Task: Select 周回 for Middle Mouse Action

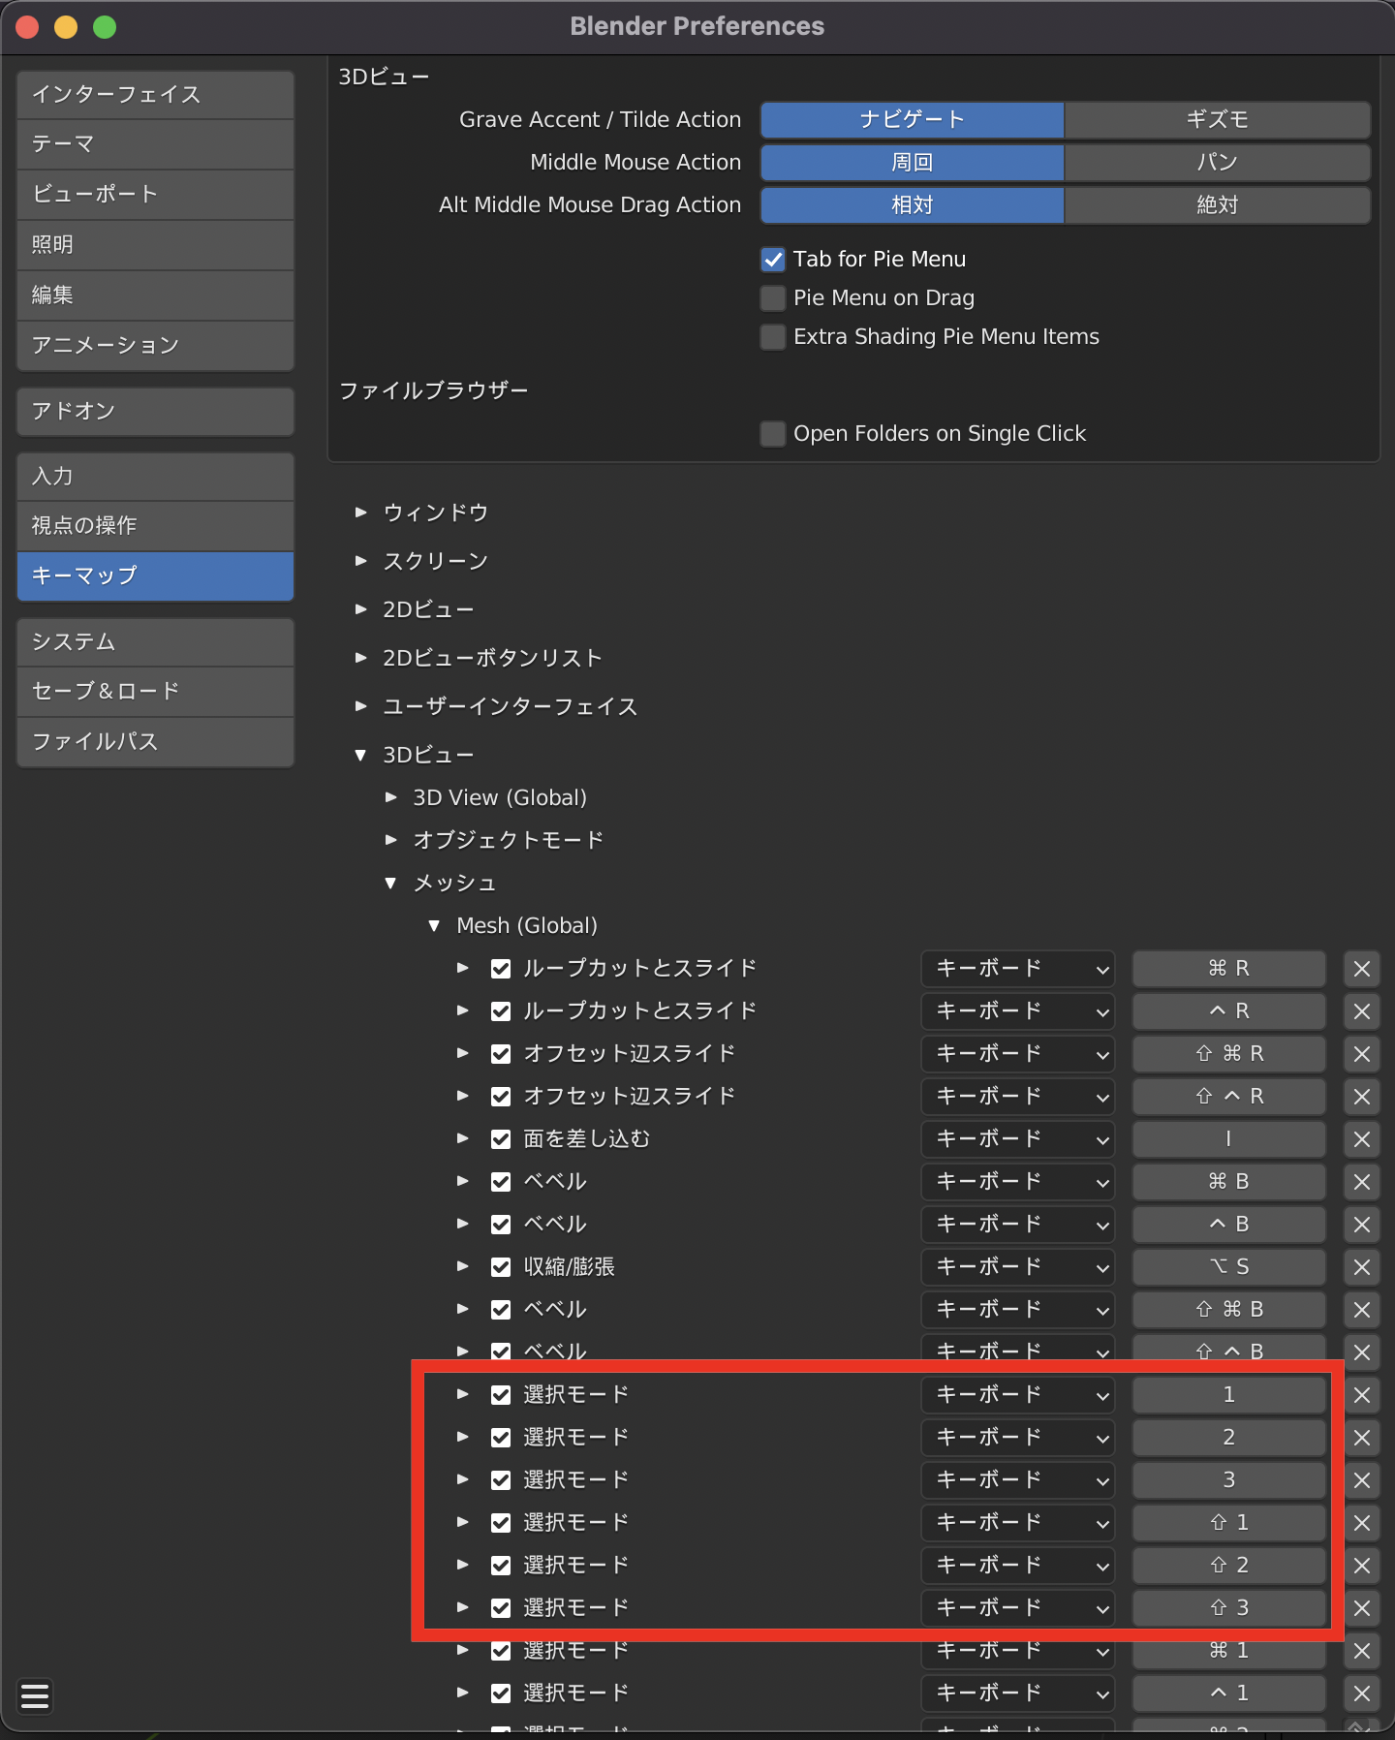Action: pyautogui.click(x=913, y=163)
